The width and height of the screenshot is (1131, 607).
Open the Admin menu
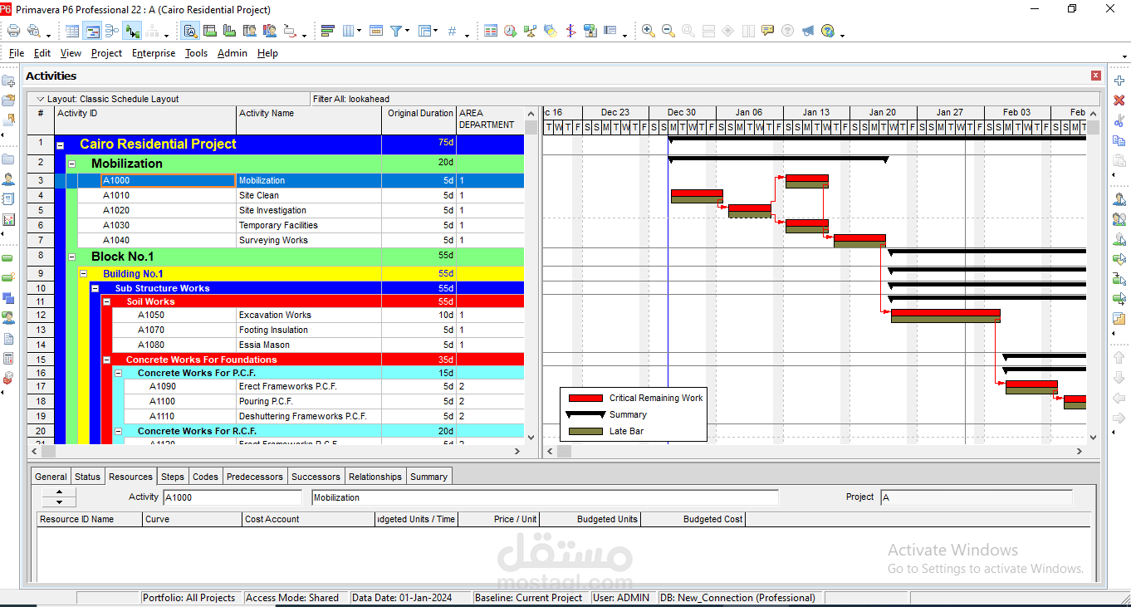[x=232, y=53]
